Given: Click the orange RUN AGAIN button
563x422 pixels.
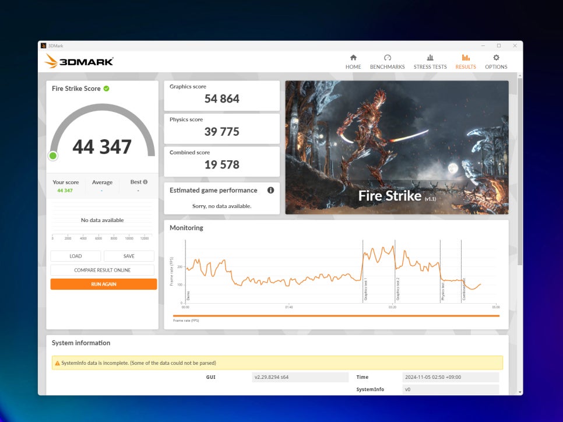Looking at the screenshot, I should (x=103, y=284).
